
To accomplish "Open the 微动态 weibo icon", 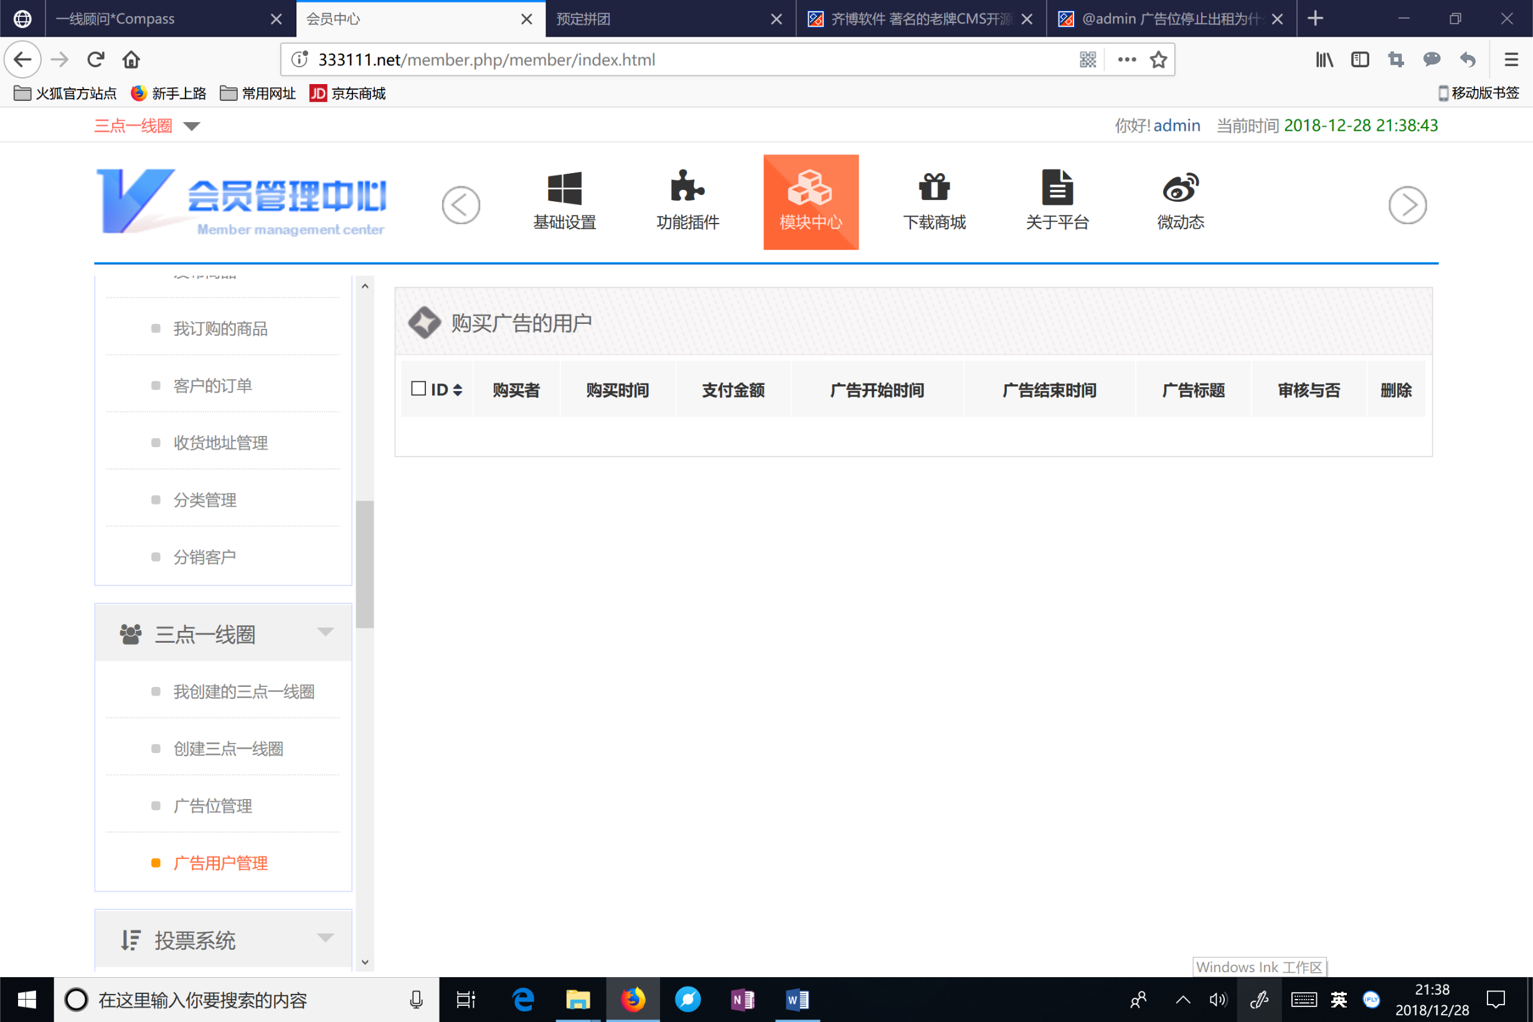I will (x=1180, y=188).
